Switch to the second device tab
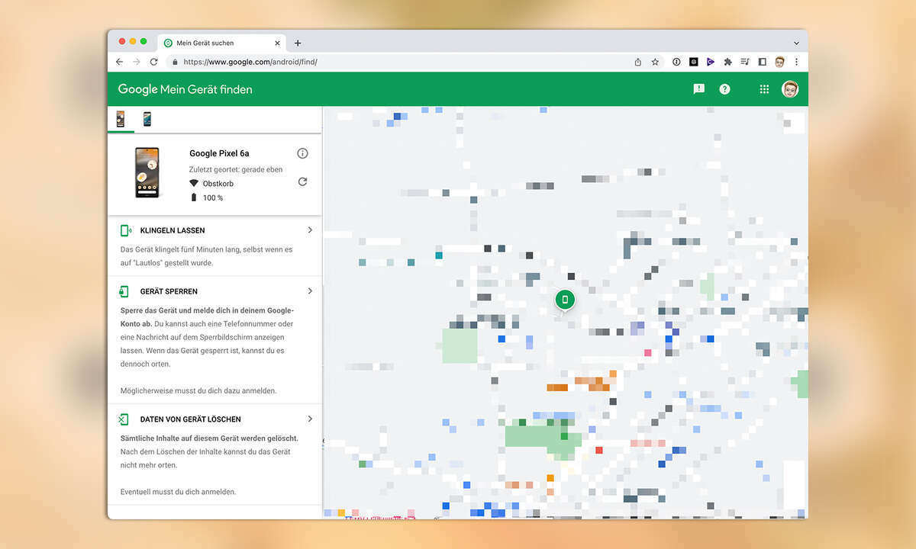The height and width of the screenshot is (549, 916). (x=147, y=119)
